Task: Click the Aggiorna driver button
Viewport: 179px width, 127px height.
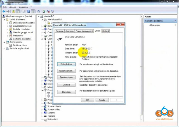Action: click(x=66, y=71)
